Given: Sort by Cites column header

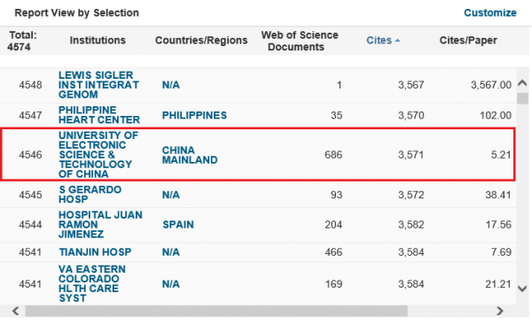Looking at the screenshot, I should pos(379,41).
